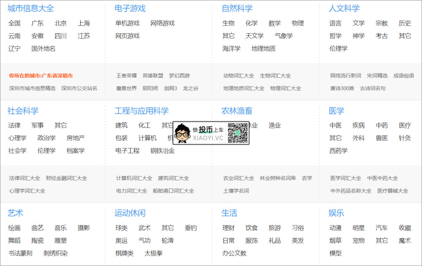Open the 农林渔畜 category heading
This screenshot has height=266, width=422.
(237, 111)
